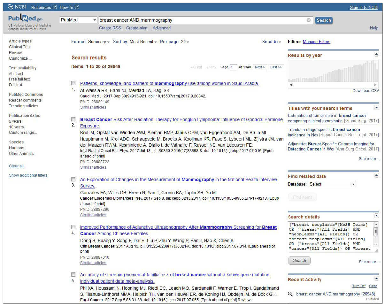Image resolution: width=385 pixels, height=306 pixels.
Task: Click the Search button under Search details
Action: [299, 261]
